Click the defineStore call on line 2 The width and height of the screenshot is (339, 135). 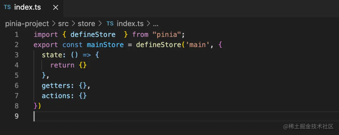[159, 45]
